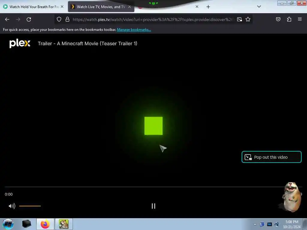Save page to Pocket
307x230 pixels.
278,19
